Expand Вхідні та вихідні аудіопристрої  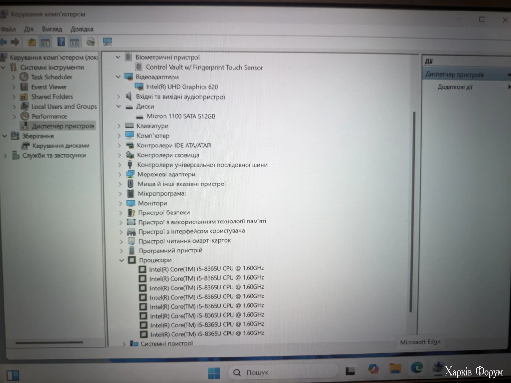pyautogui.click(x=118, y=97)
